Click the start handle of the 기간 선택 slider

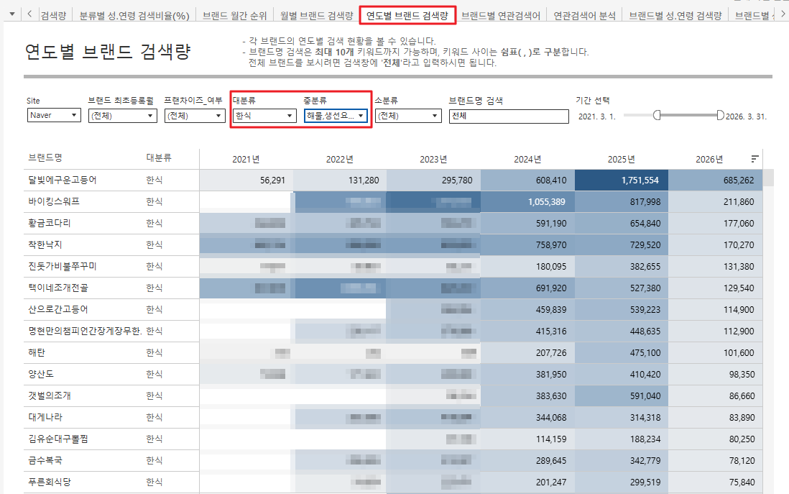coord(656,116)
